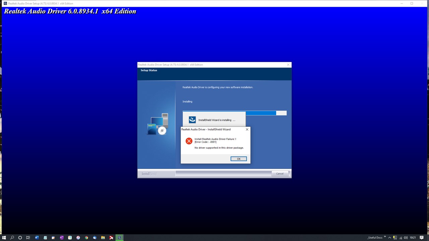Click the installation progress bar
The width and height of the screenshot is (429, 241).
coord(234,113)
